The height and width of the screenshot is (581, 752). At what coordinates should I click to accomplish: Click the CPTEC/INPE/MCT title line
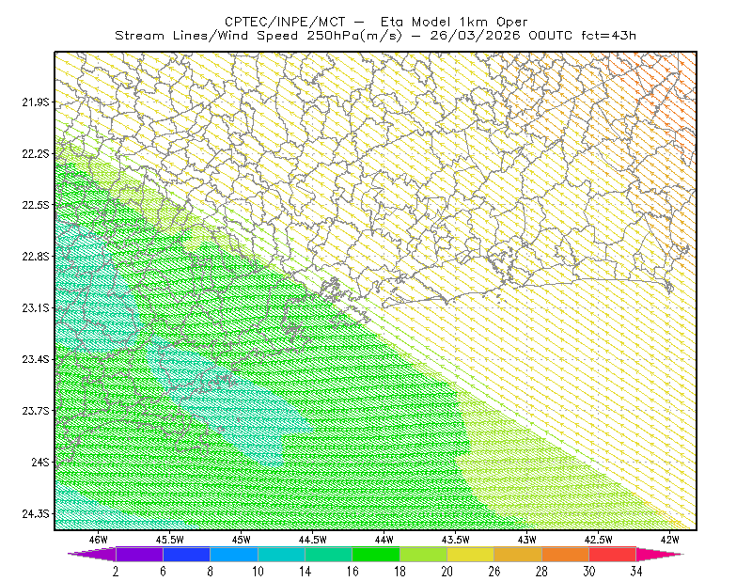[x=376, y=22]
